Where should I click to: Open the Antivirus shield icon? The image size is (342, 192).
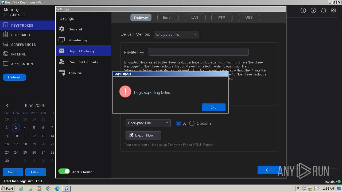[62, 73]
